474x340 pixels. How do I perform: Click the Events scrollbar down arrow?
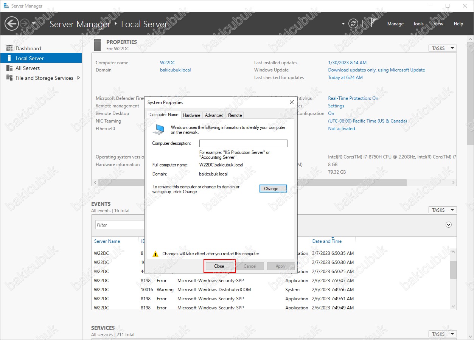pyautogui.click(x=453, y=306)
